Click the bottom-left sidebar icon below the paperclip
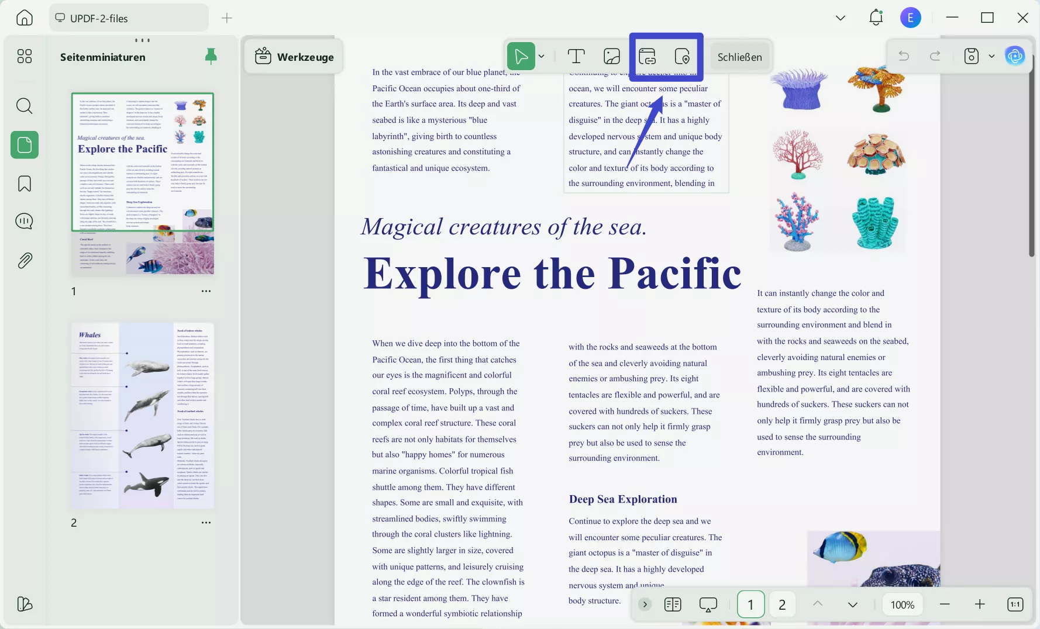 pos(25,604)
